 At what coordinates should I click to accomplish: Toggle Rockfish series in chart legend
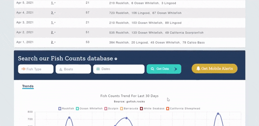[x=66, y=109]
